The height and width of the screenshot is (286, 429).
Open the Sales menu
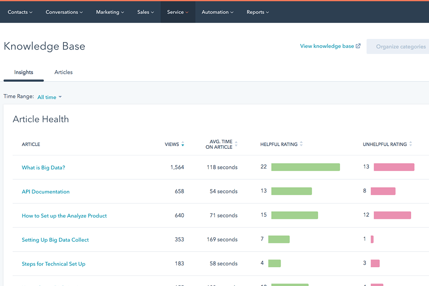coord(145,12)
